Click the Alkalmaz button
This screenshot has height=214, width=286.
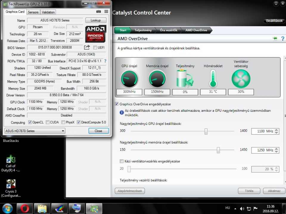click(x=274, y=191)
